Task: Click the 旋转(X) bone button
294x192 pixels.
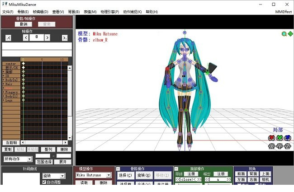Action: coord(144,175)
